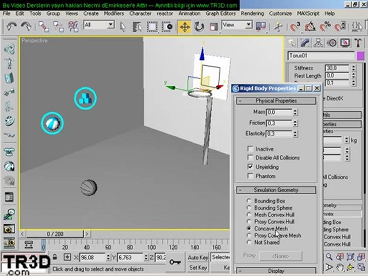Screen dimensions: 368x276
Task: Select Proxy Concave Mesh option
Action: coord(249,235)
